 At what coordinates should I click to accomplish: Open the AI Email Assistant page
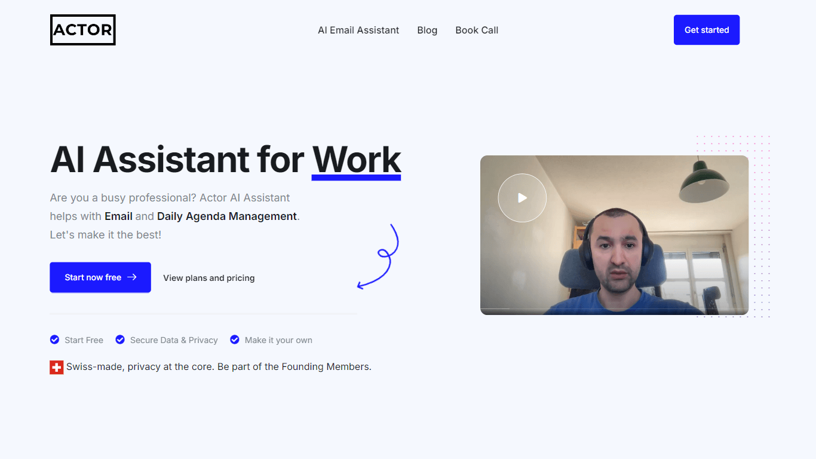[x=358, y=30]
